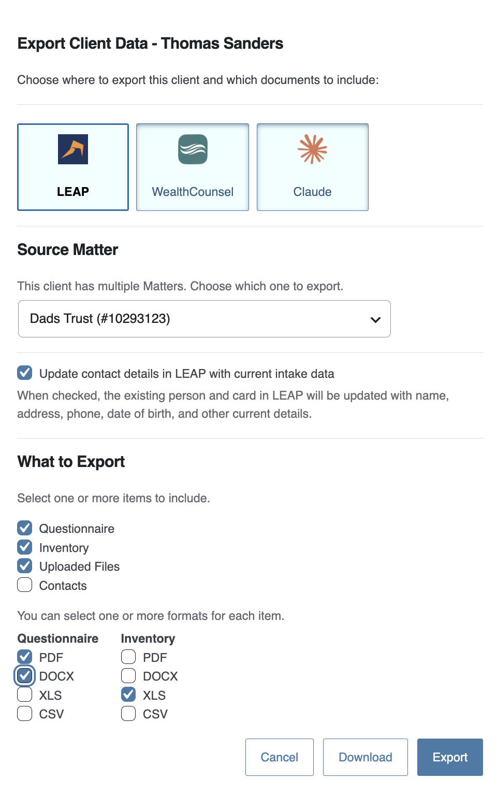
Task: Open the Source Matter dropdown
Action: click(204, 319)
